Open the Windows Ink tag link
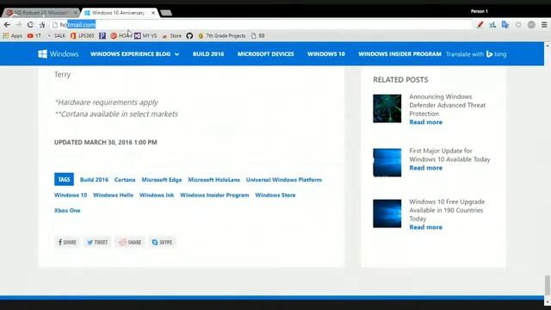The width and height of the screenshot is (551, 310). click(157, 195)
